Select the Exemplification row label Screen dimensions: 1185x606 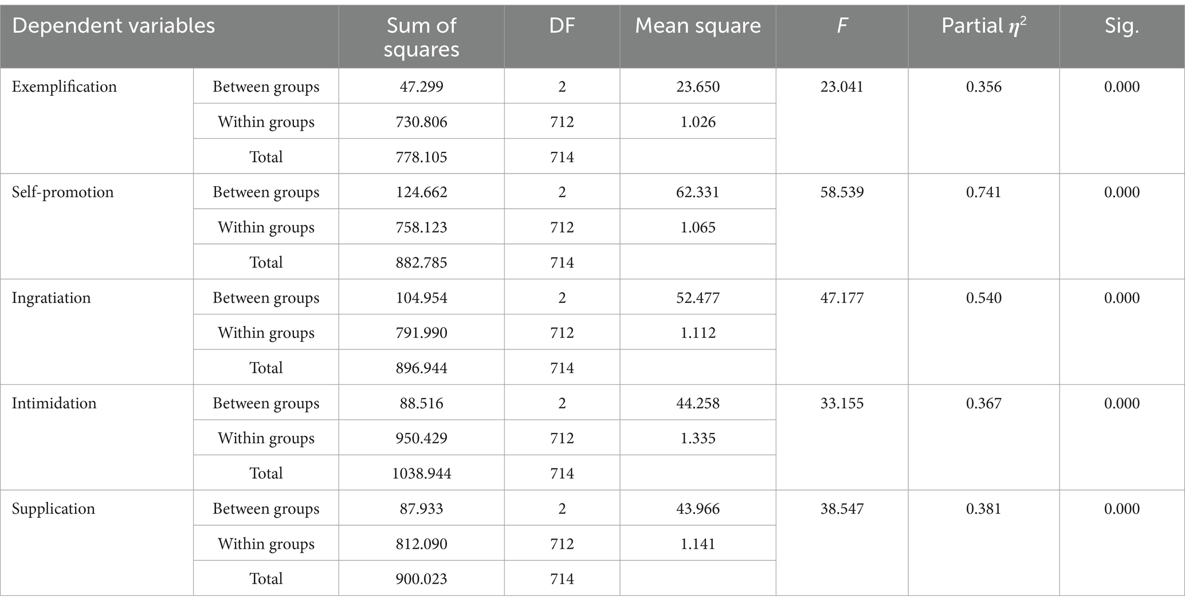click(x=64, y=87)
